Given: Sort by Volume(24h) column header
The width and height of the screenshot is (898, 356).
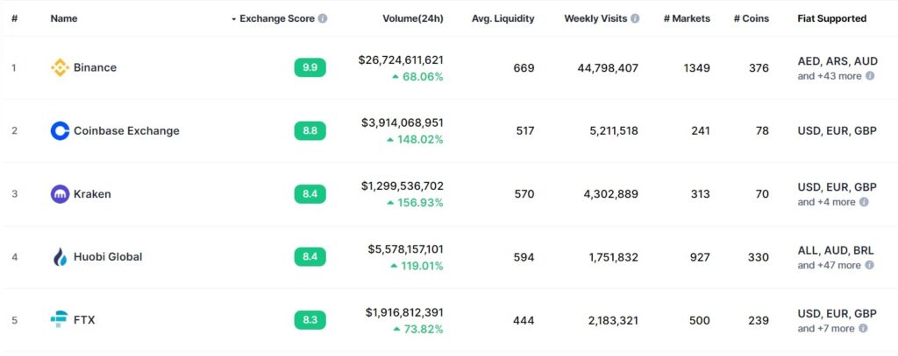Looking at the screenshot, I should 412,18.
